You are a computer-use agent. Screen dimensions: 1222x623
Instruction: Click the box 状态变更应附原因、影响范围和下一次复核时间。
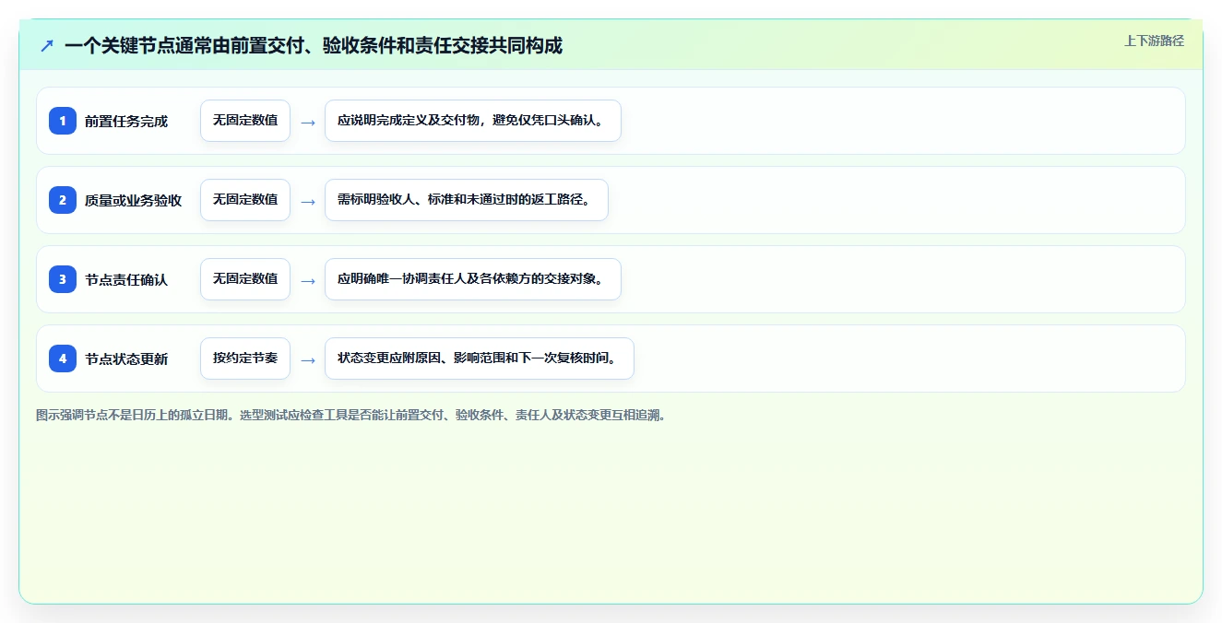click(x=480, y=359)
